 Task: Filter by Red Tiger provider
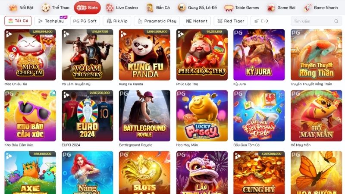point(231,21)
